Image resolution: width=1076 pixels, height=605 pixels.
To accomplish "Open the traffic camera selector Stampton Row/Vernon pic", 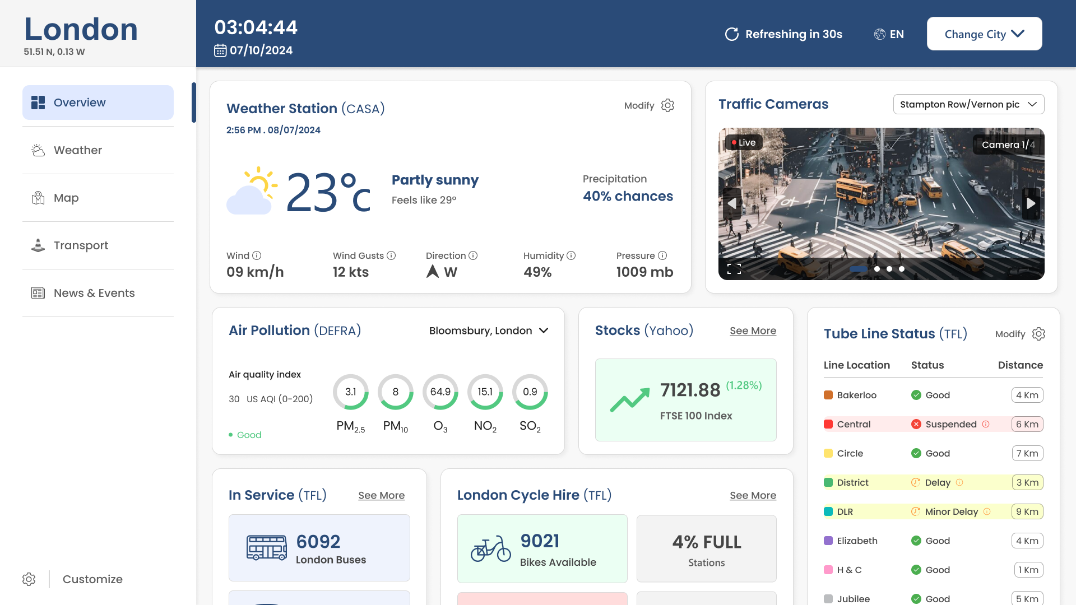I will pyautogui.click(x=969, y=104).
